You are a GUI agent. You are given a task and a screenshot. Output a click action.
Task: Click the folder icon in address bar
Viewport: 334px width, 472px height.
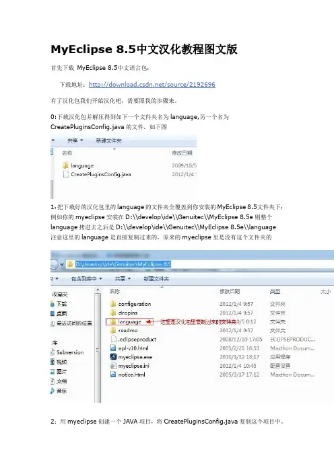pos(70,264)
